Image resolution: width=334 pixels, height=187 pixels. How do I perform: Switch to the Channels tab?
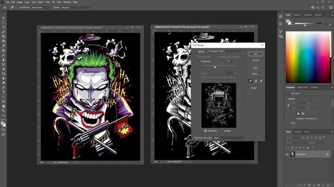[x=298, y=131]
